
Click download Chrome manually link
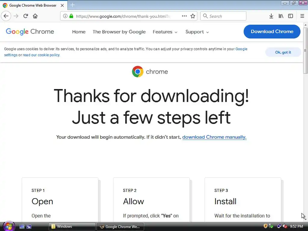click(214, 137)
